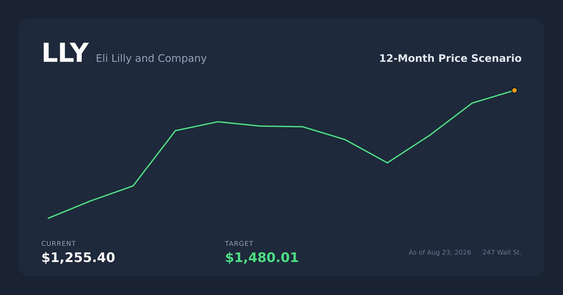Click the TARGET label
Image resolution: width=563 pixels, height=295 pixels.
pyautogui.click(x=239, y=244)
